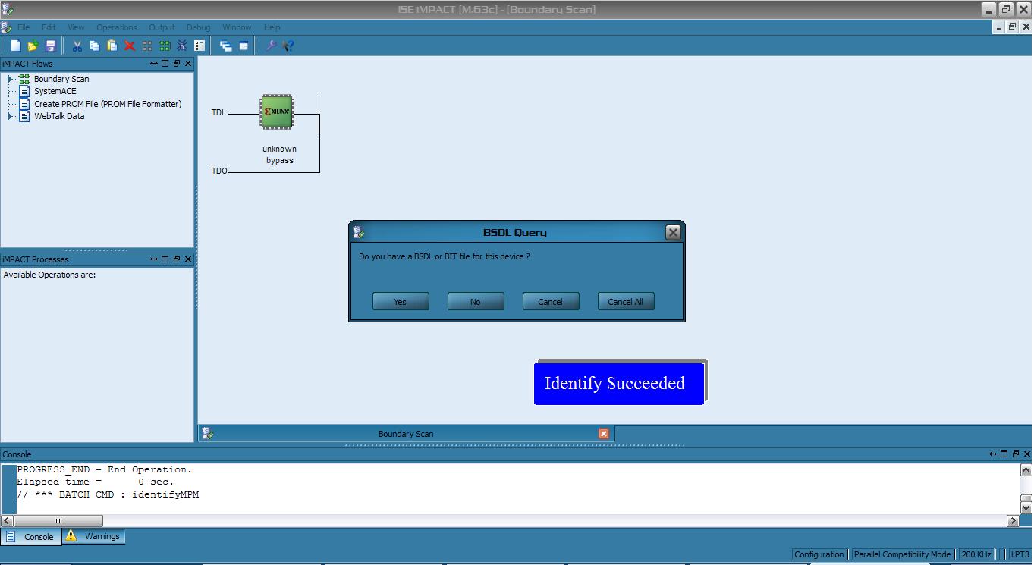Expand the WebTalk Data tree node

coord(10,116)
